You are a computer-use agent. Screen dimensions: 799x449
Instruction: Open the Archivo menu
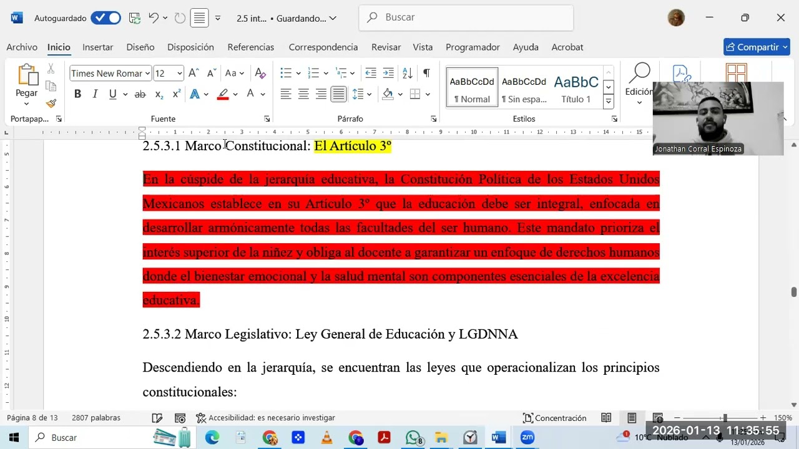point(22,47)
